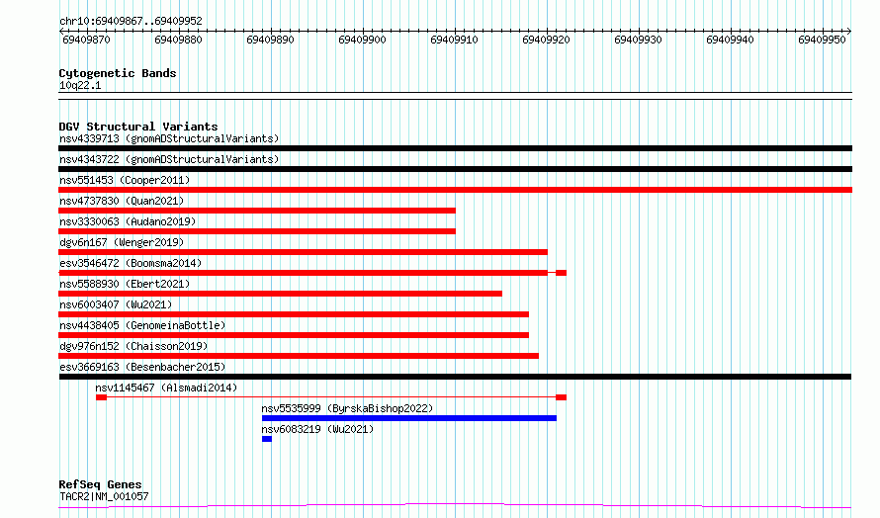Click ruler position 69409870
This screenshot has width=880, height=518.
point(86,40)
